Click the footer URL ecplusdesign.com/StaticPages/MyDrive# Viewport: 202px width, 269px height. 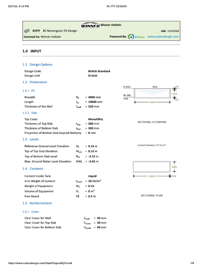pos(40,263)
